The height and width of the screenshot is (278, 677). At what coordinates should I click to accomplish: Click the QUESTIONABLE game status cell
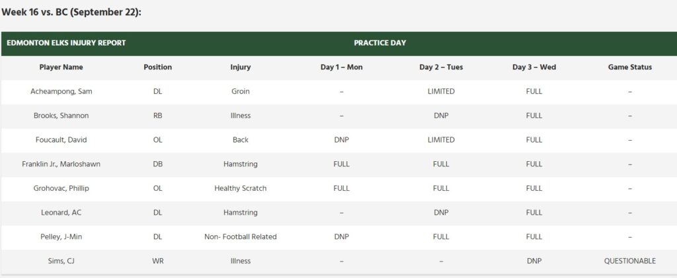[630, 261]
